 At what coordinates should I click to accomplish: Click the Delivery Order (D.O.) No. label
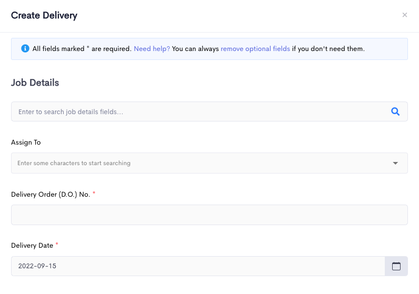[51, 195]
